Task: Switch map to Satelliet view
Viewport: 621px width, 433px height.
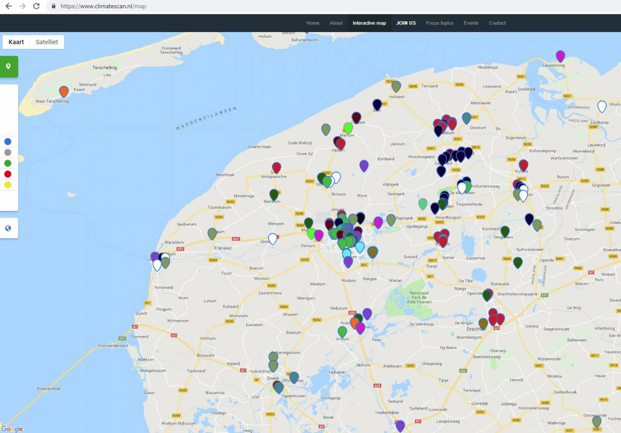Action: pyautogui.click(x=47, y=42)
